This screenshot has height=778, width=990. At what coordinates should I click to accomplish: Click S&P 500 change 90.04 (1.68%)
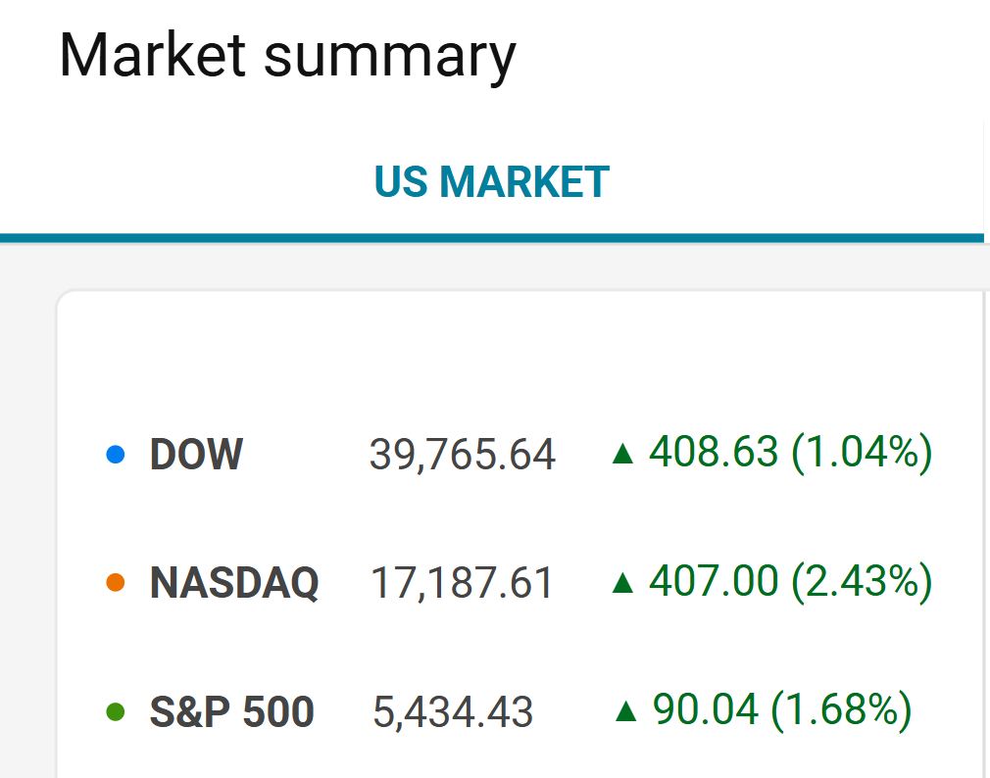(782, 710)
